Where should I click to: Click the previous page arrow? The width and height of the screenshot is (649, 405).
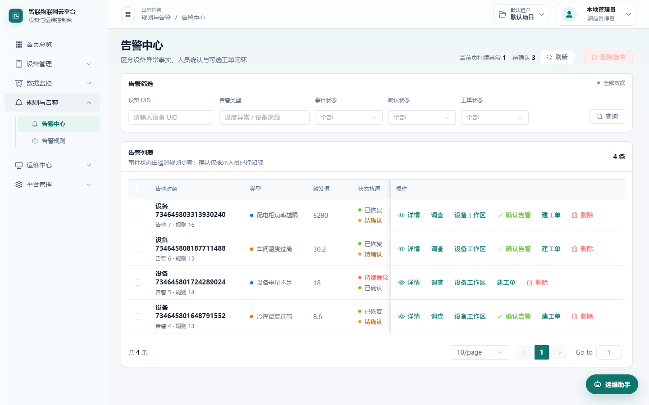pos(524,352)
